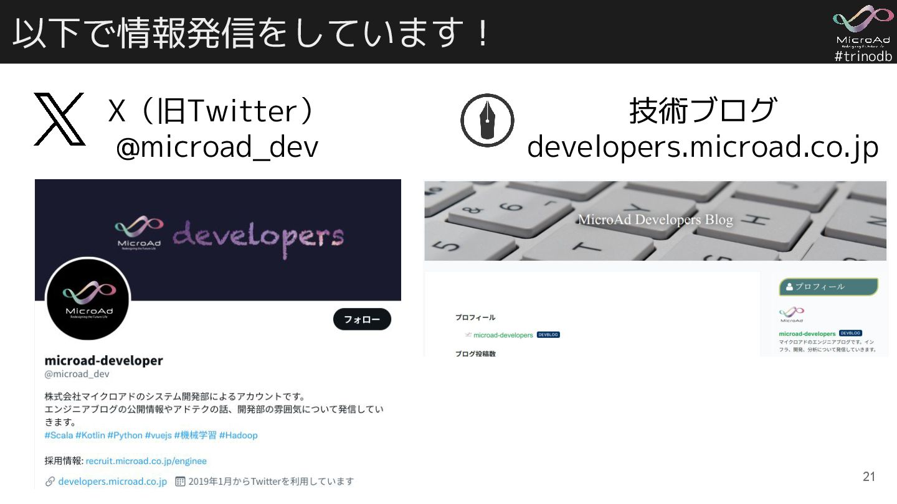
Task: Click the #trinodb hashtag text
Action: tap(863, 56)
